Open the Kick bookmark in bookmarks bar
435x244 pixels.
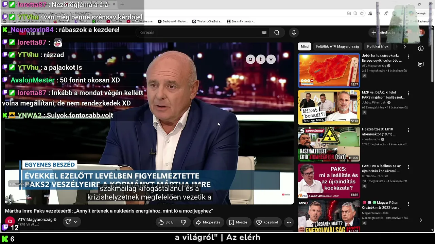(x=97, y=21)
